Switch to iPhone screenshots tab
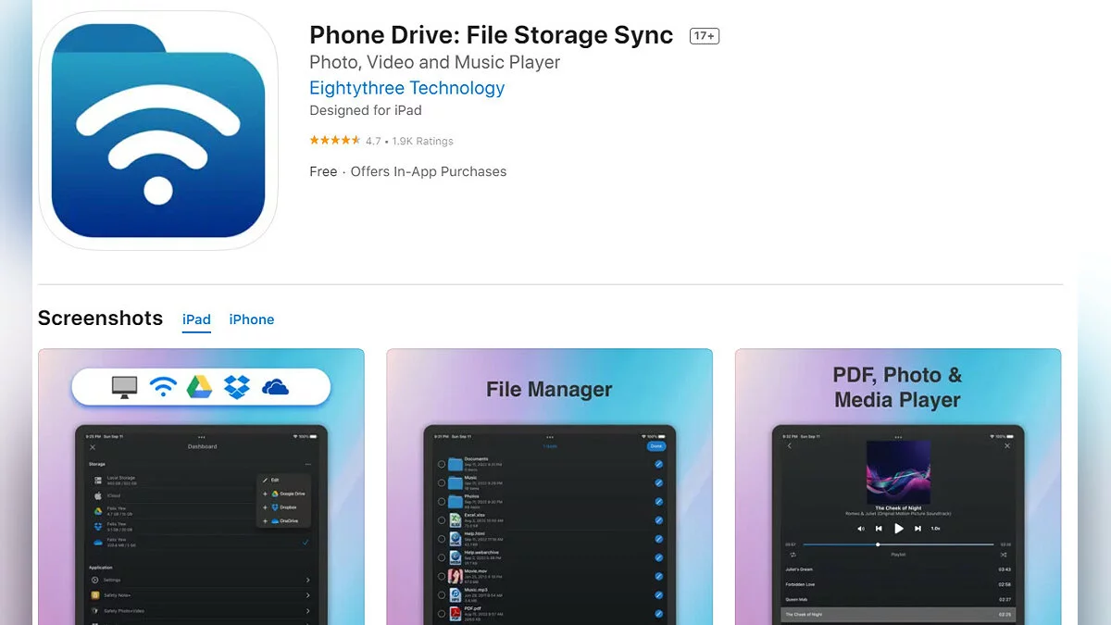Screen dimensions: 1111x625 point(252,319)
